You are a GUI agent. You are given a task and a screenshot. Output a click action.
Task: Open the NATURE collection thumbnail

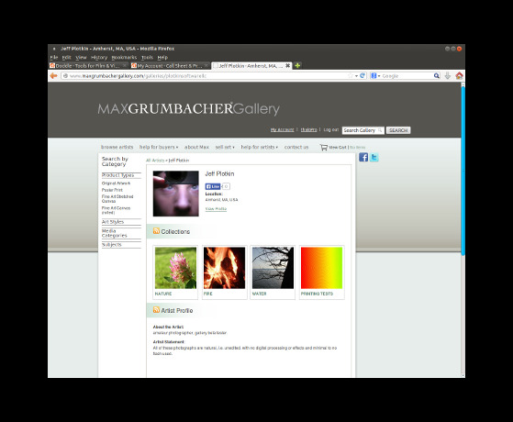[175, 268]
